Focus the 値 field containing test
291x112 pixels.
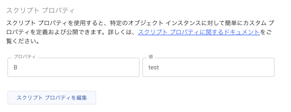[x=208, y=67]
